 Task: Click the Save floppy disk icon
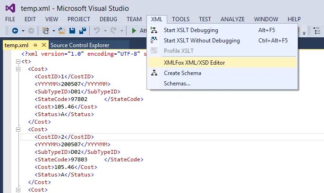pyautogui.click(x=73, y=31)
